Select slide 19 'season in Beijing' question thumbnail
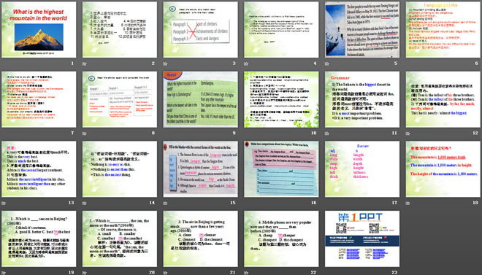The height and width of the screenshot is (275, 482). [39, 239]
